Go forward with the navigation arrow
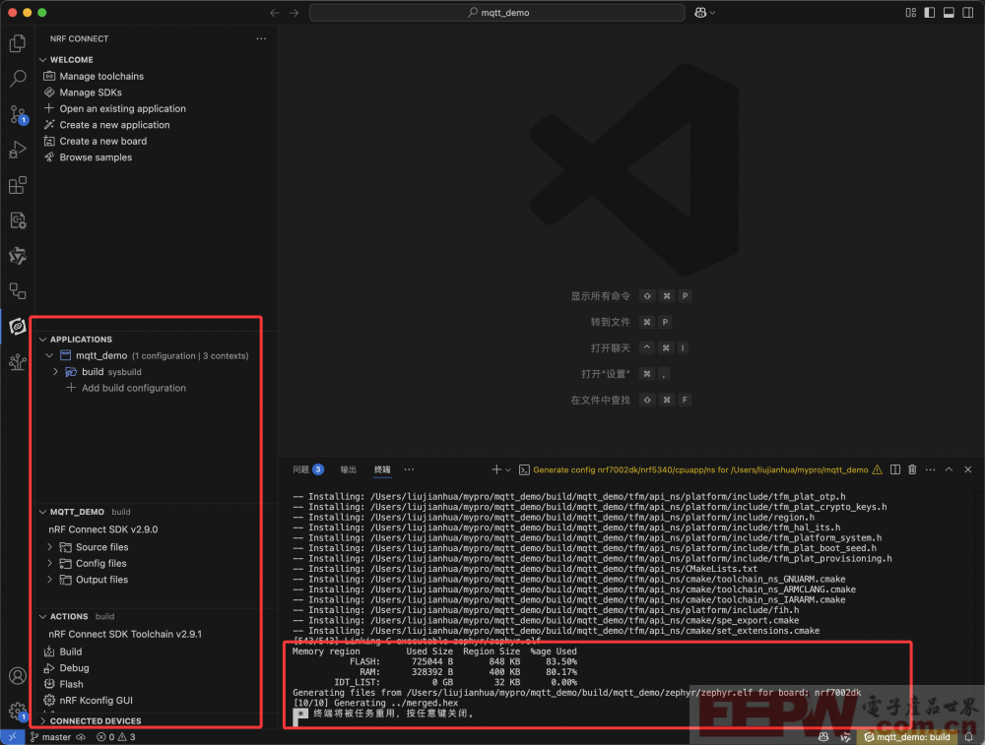Image resolution: width=985 pixels, height=745 pixels. (294, 13)
